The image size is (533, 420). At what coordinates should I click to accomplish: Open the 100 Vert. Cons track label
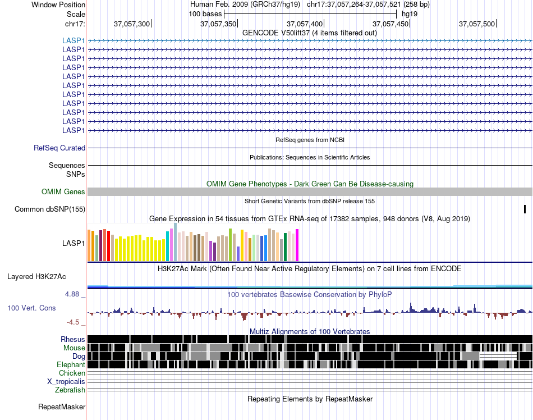pos(31,308)
